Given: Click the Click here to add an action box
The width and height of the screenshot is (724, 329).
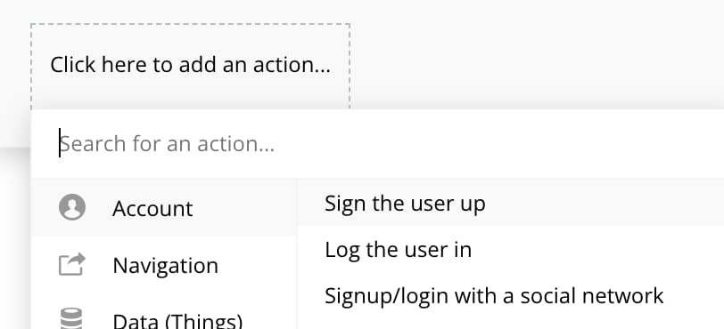Looking at the screenshot, I should (190, 66).
